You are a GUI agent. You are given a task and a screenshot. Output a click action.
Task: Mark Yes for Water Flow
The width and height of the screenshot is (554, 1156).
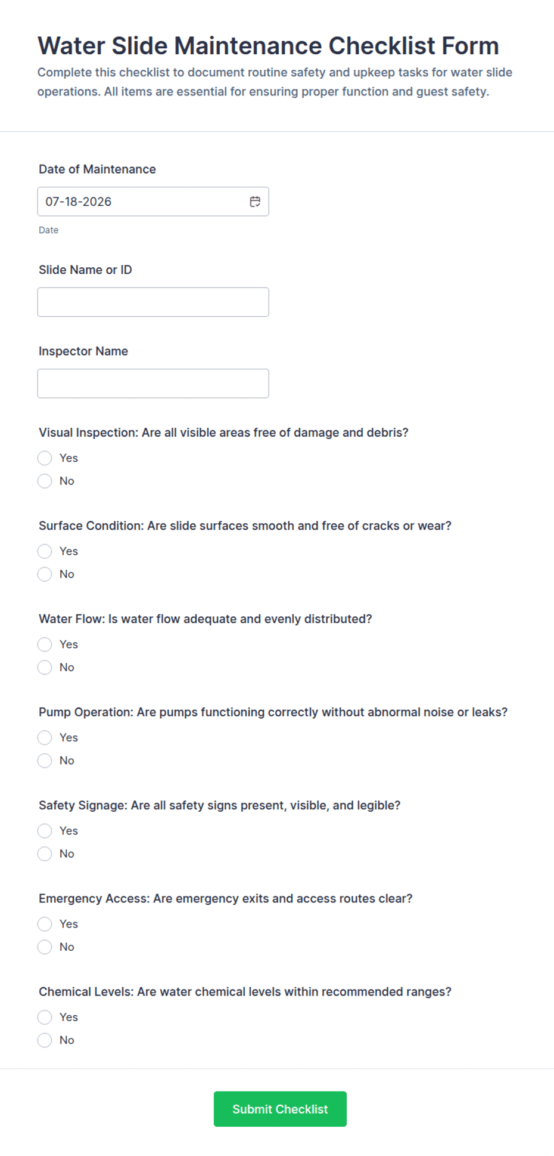(x=45, y=644)
